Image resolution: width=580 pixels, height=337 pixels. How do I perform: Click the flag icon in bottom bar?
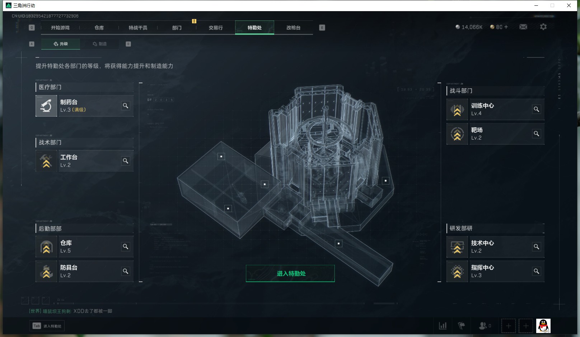pos(462,326)
